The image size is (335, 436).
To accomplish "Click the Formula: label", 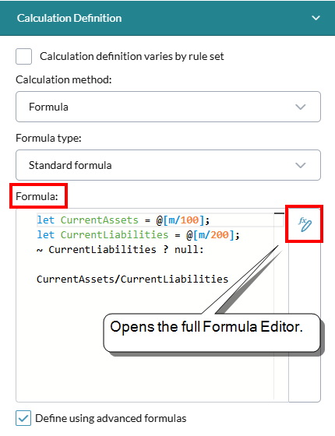I will [x=37, y=196].
